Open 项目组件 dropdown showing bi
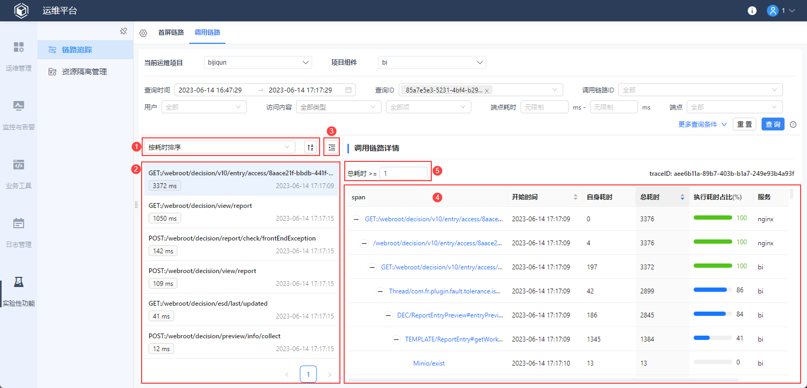The height and width of the screenshot is (388, 807). pos(432,63)
